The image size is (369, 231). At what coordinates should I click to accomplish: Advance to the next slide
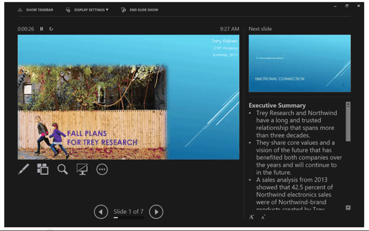point(156,212)
